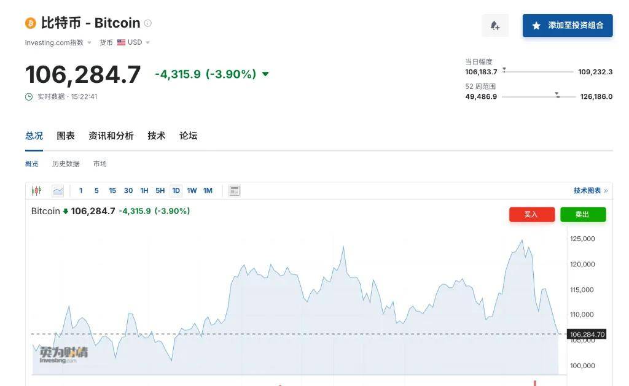Click the add price alert bell icon
The height and width of the screenshot is (386, 629).
(x=495, y=26)
